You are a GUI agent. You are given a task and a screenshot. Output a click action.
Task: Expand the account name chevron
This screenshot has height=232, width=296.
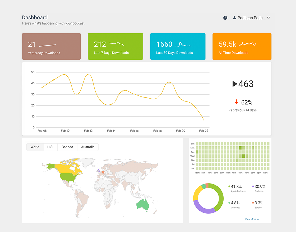click(x=269, y=18)
